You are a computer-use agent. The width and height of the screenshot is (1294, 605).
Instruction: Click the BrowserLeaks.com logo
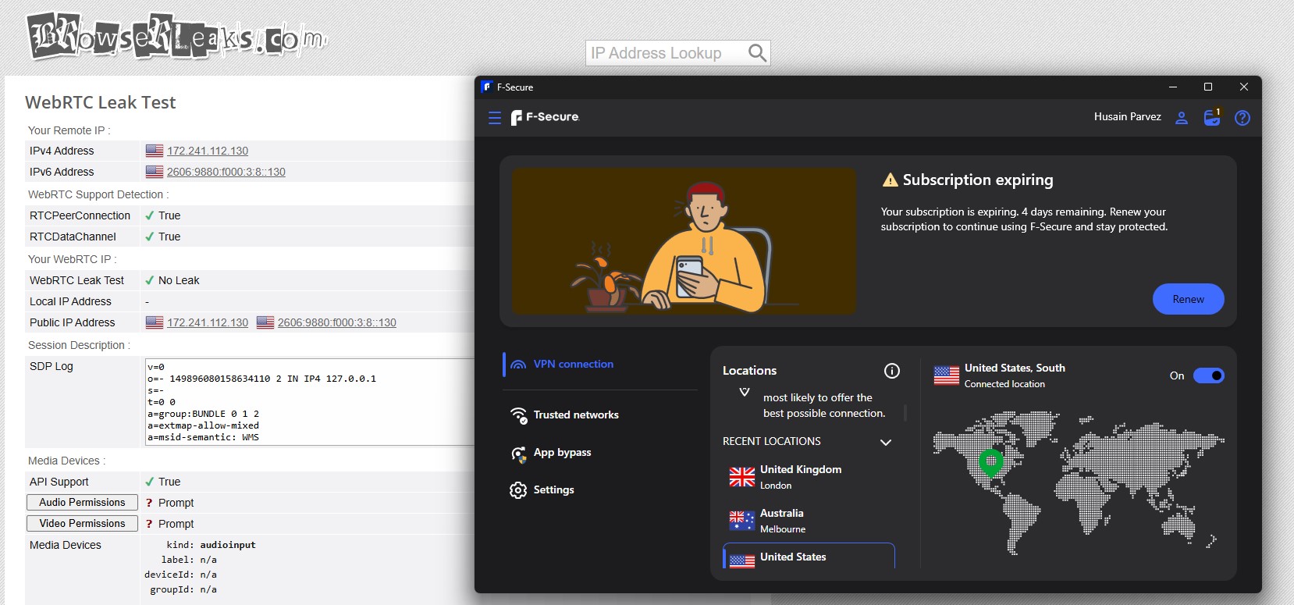point(177,37)
